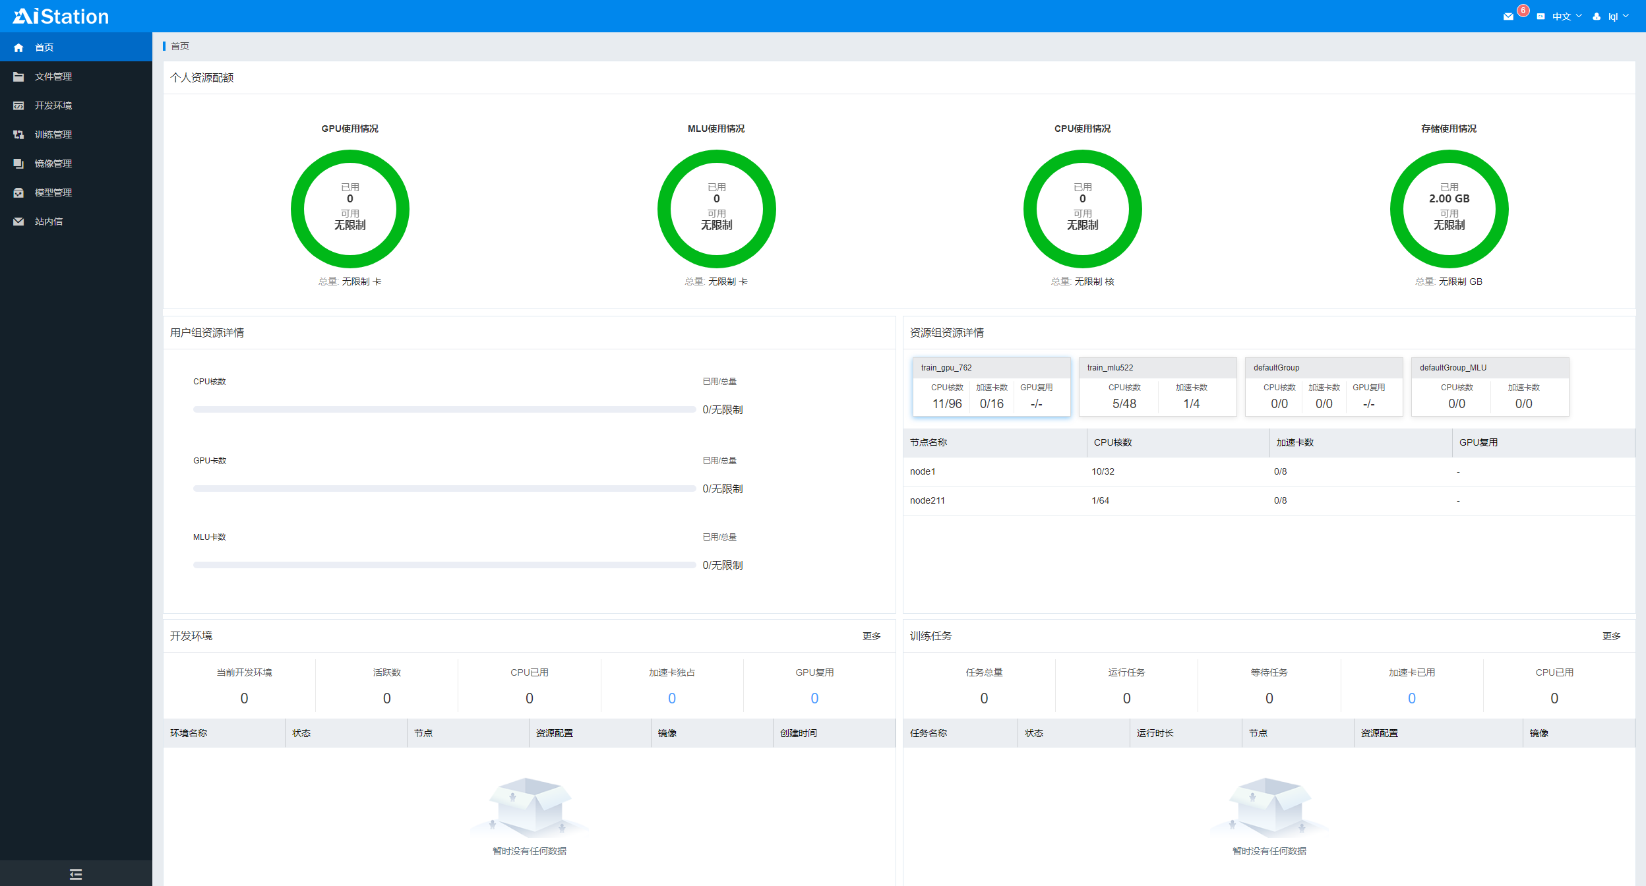
Task: Click the AiStation logo
Action: tap(61, 16)
